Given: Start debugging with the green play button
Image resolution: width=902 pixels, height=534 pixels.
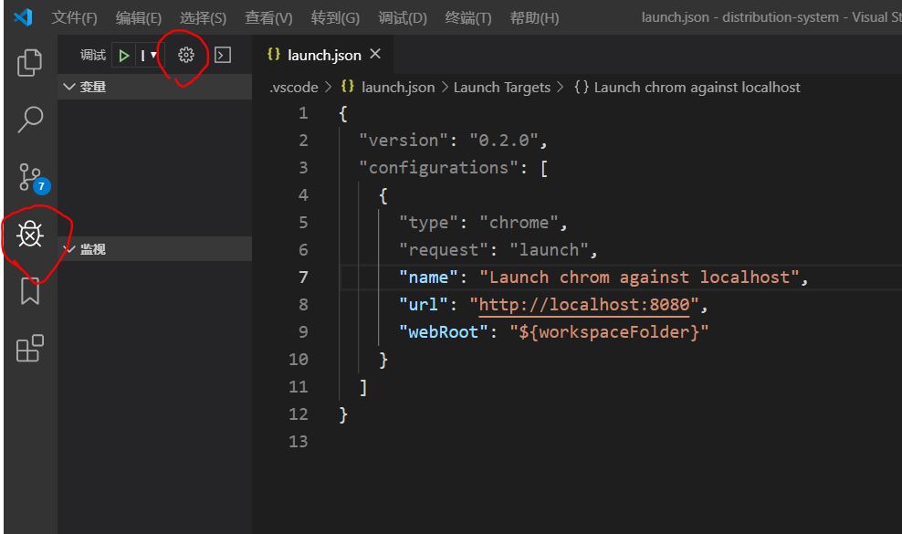Looking at the screenshot, I should 123,56.
